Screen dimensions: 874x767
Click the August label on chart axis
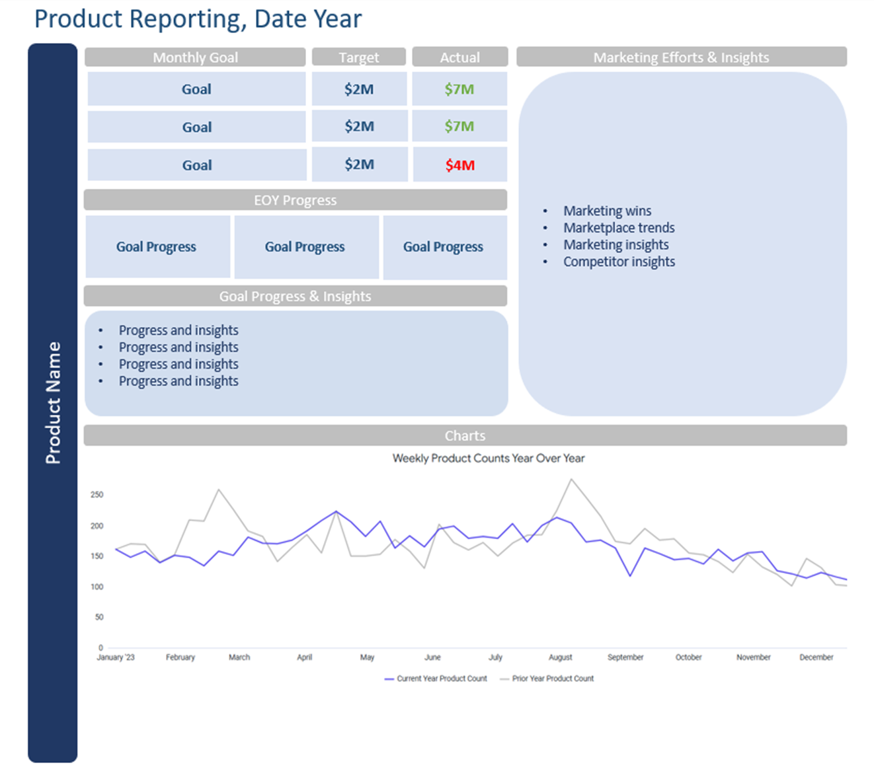(560, 657)
